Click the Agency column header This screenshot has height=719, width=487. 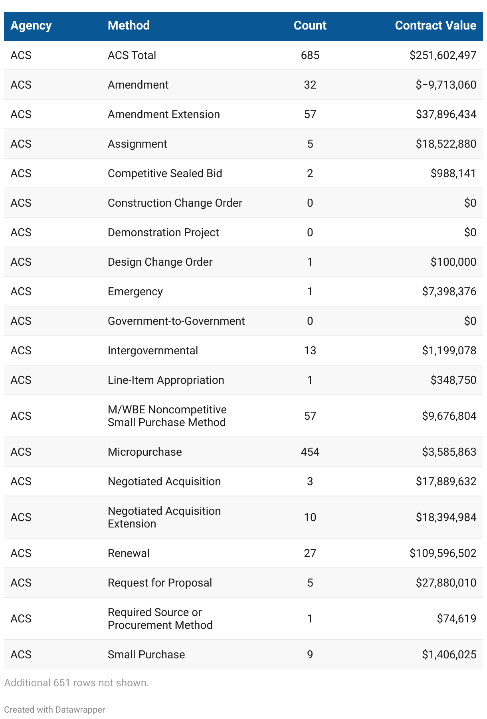click(31, 26)
